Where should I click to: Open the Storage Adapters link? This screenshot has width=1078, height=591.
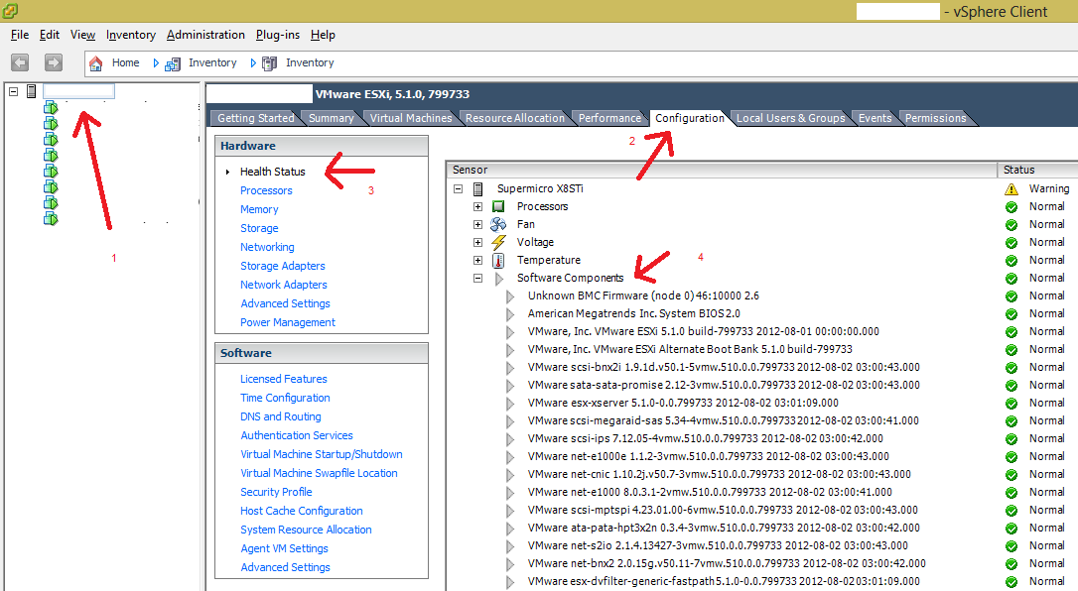(x=283, y=266)
